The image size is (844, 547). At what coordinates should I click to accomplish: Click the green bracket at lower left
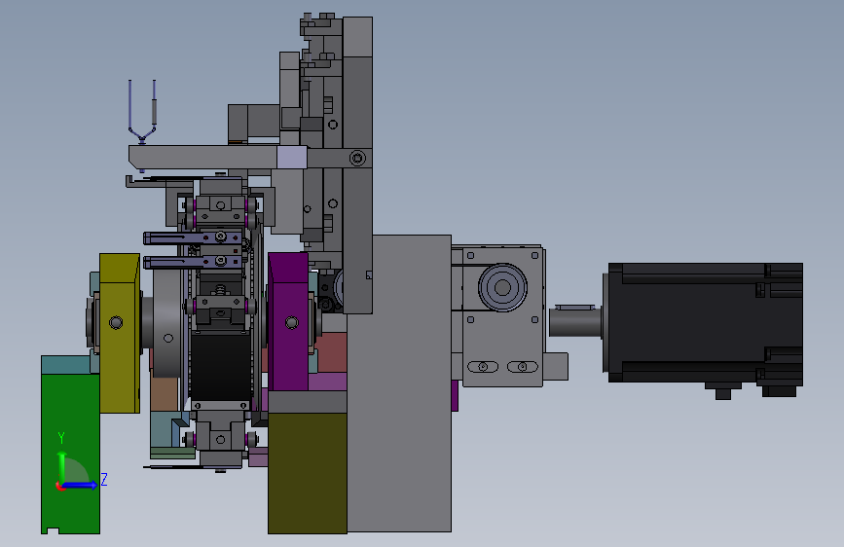tap(70, 454)
